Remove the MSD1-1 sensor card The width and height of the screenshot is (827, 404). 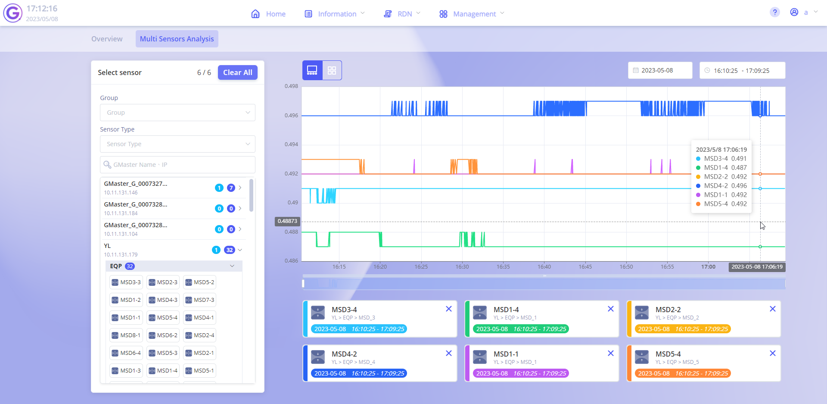click(610, 353)
